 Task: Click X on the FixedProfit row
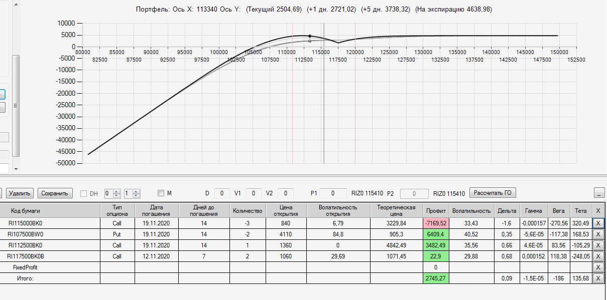coord(598,267)
